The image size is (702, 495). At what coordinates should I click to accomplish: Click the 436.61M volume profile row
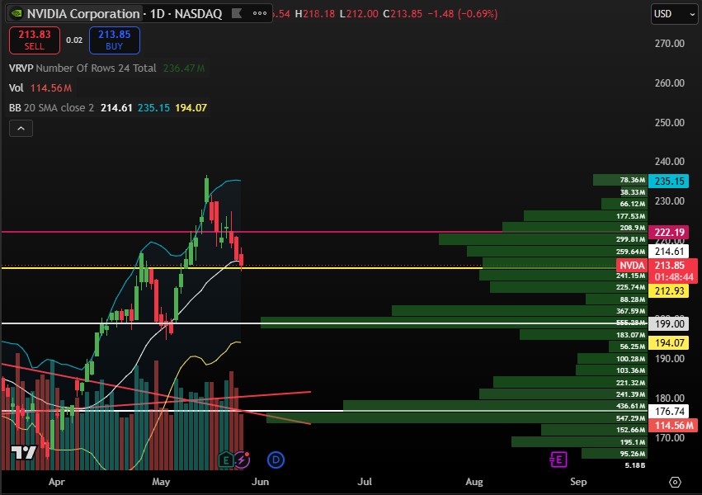pyautogui.click(x=495, y=406)
